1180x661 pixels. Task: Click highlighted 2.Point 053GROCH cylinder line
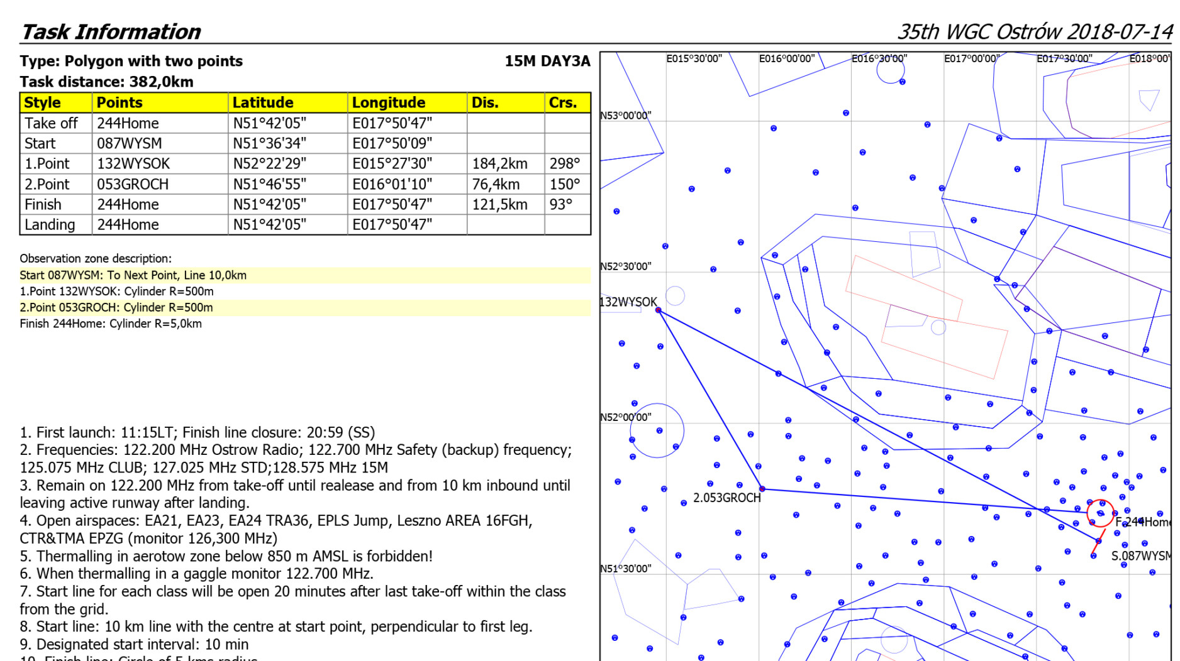[x=116, y=308]
